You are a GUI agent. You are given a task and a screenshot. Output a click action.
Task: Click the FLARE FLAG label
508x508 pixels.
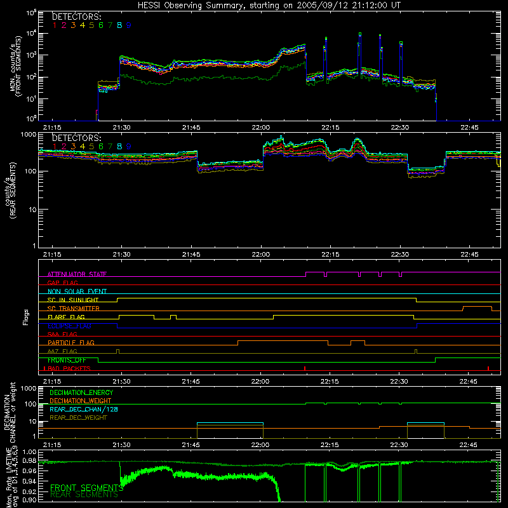[66, 317]
